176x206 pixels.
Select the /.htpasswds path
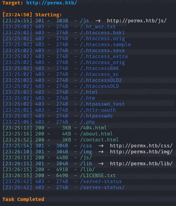[x=97, y=116]
